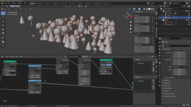The image size is (191, 107).
Task: Open the Vector type dropdown in node
Action: pos(84,63)
